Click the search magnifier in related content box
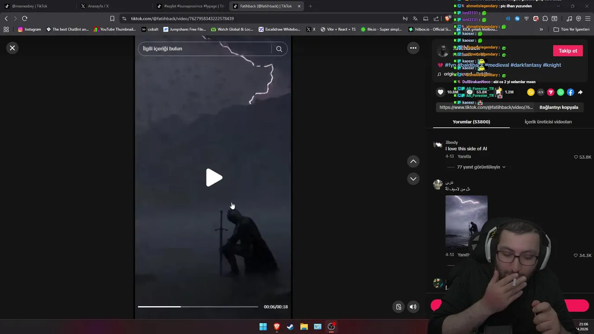This screenshot has height=334, width=594. point(279,49)
